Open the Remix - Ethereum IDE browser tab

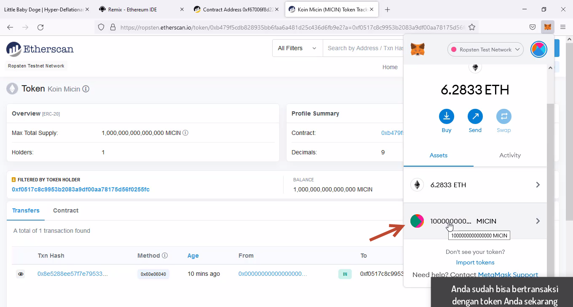click(138, 9)
